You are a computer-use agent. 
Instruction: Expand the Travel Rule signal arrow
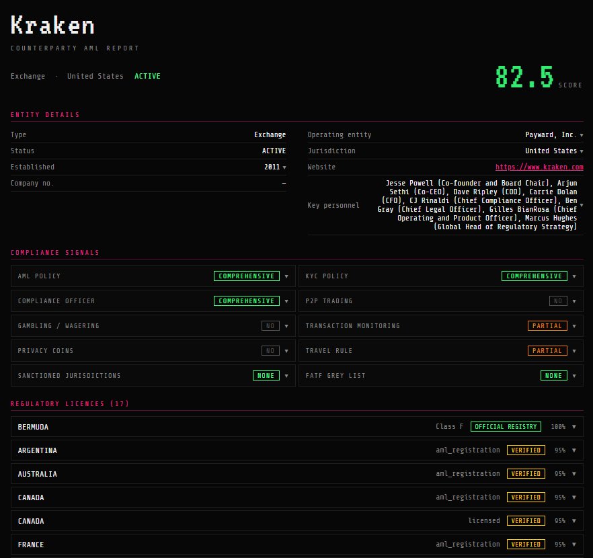click(574, 351)
